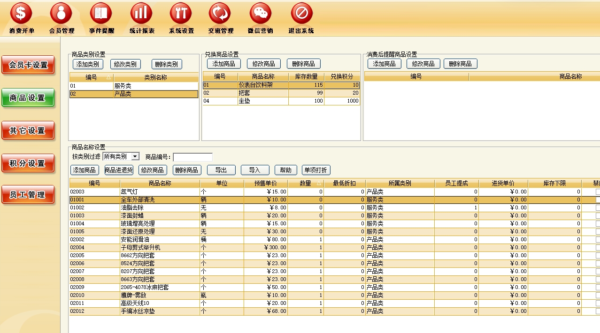This screenshot has height=333, width=600.
Task: Tick the disable checkbox for 手编冰丝凉垫 row
Action: pyautogui.click(x=598, y=311)
